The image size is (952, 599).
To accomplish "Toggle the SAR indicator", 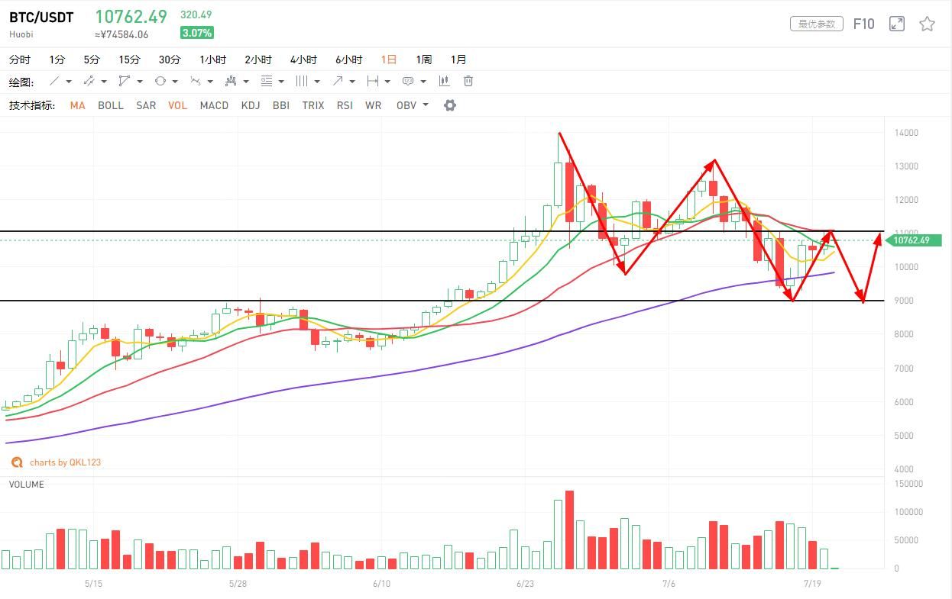I will coord(146,105).
